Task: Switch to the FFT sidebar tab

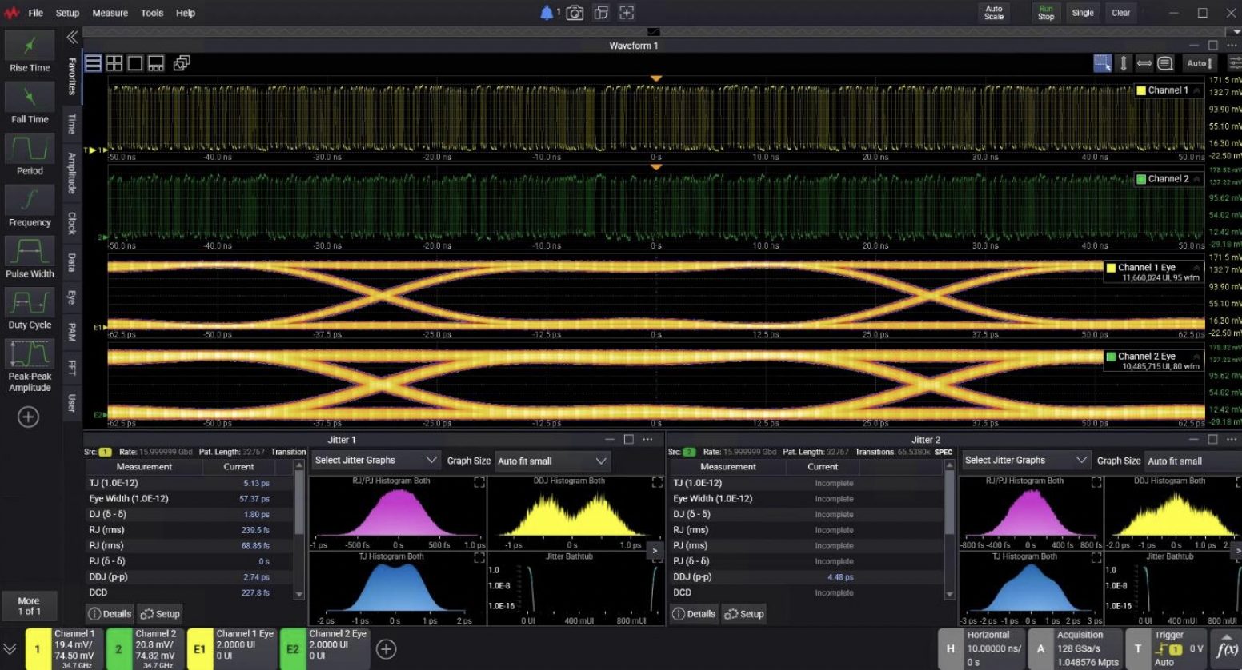Action: pyautogui.click(x=72, y=367)
